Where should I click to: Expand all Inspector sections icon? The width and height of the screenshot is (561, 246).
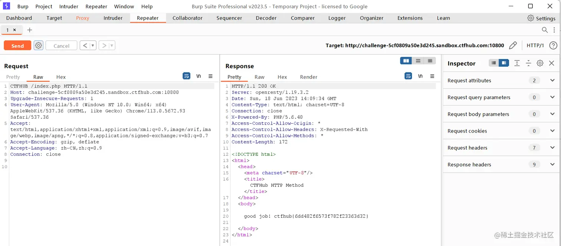pos(517,63)
